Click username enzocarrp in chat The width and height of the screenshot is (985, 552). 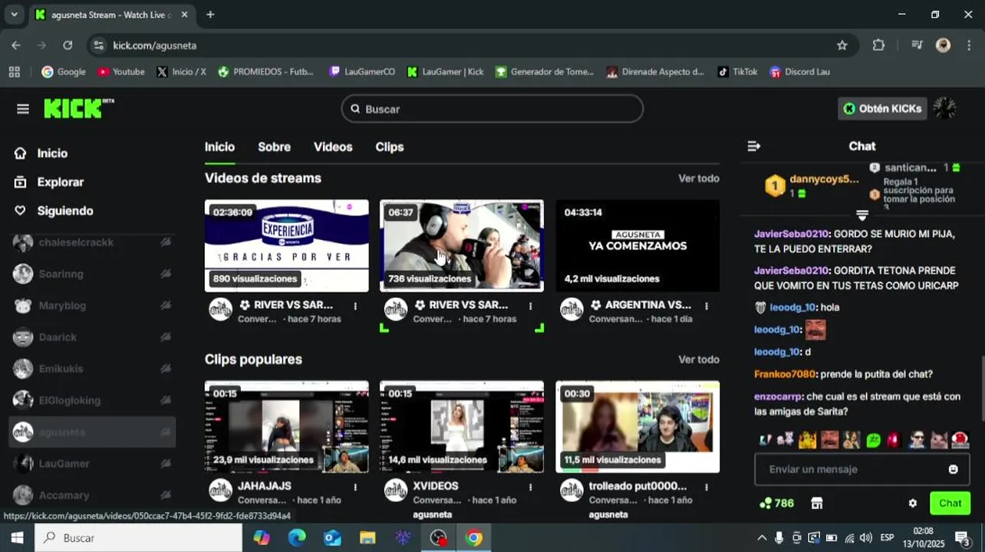pyautogui.click(x=779, y=396)
